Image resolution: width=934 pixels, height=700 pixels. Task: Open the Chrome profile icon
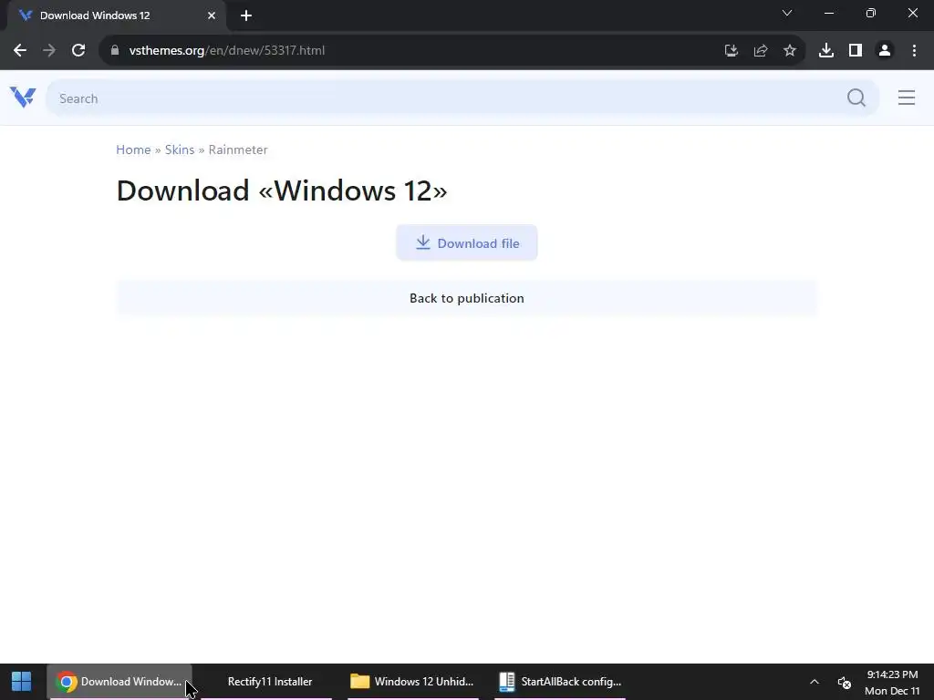coord(885,51)
